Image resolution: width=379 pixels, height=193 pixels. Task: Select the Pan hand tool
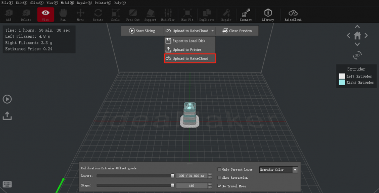63,15
